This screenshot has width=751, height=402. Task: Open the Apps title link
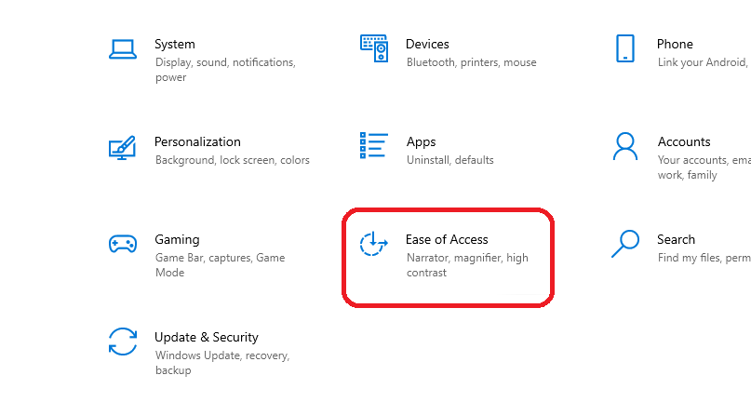[421, 141]
